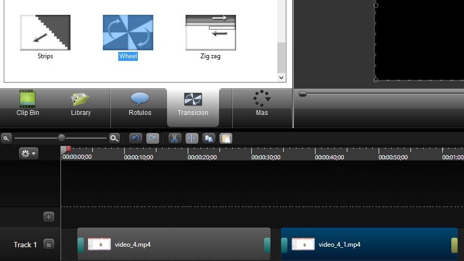Switch to the Clip Bin tab
Image resolution: width=464 pixels, height=261 pixels.
point(28,104)
